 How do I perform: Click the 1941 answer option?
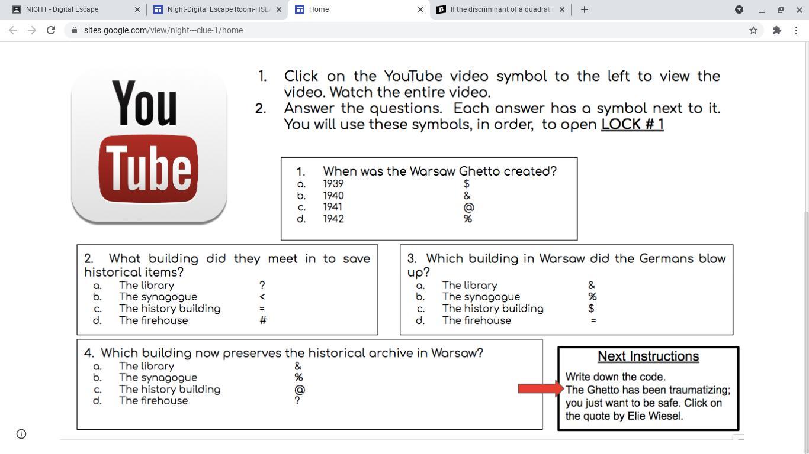click(333, 207)
